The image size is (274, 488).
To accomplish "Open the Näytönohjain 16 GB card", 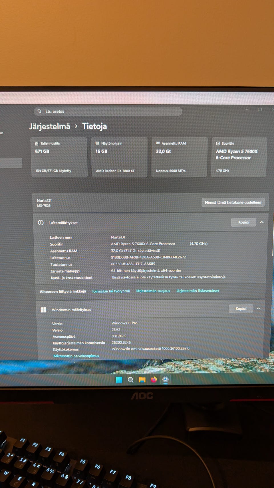I will point(119,157).
